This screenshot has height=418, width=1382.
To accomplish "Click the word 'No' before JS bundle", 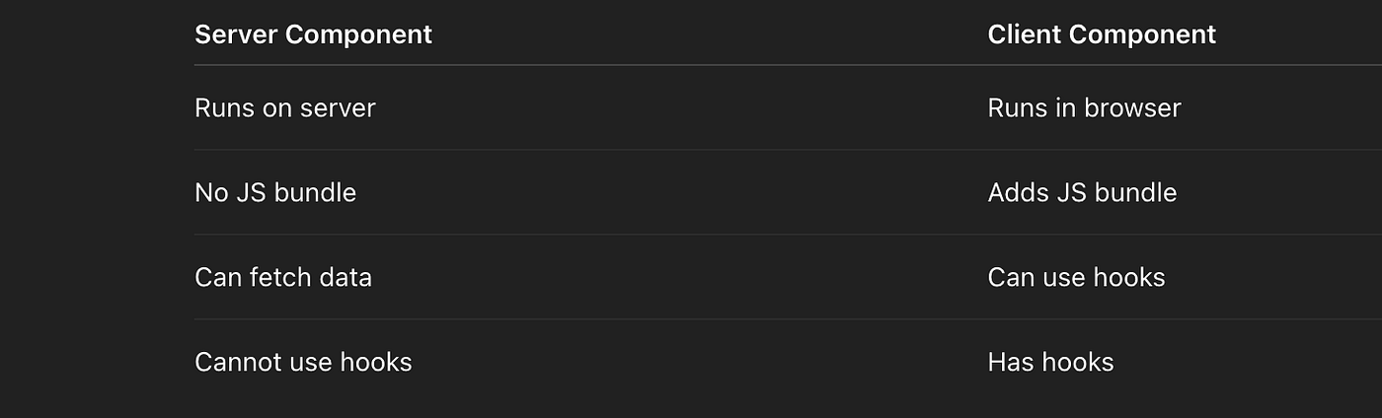I will click(x=211, y=192).
